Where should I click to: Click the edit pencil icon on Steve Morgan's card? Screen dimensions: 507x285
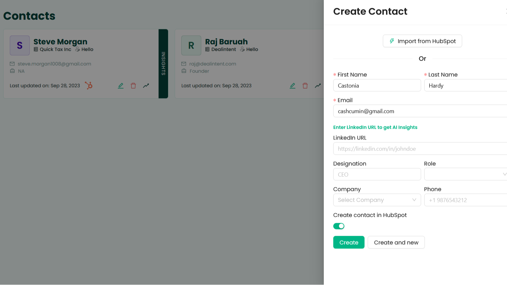point(120,86)
